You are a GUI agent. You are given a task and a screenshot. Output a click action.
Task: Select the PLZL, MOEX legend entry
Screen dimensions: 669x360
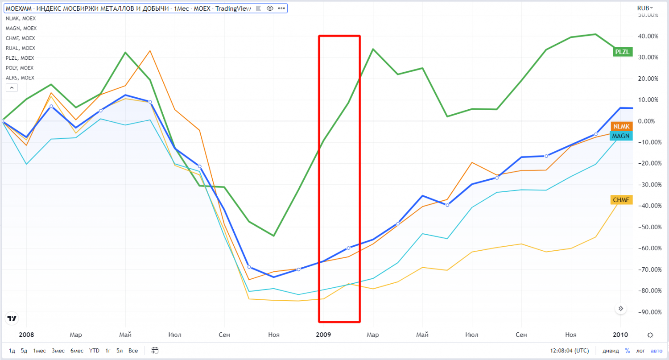click(x=20, y=58)
